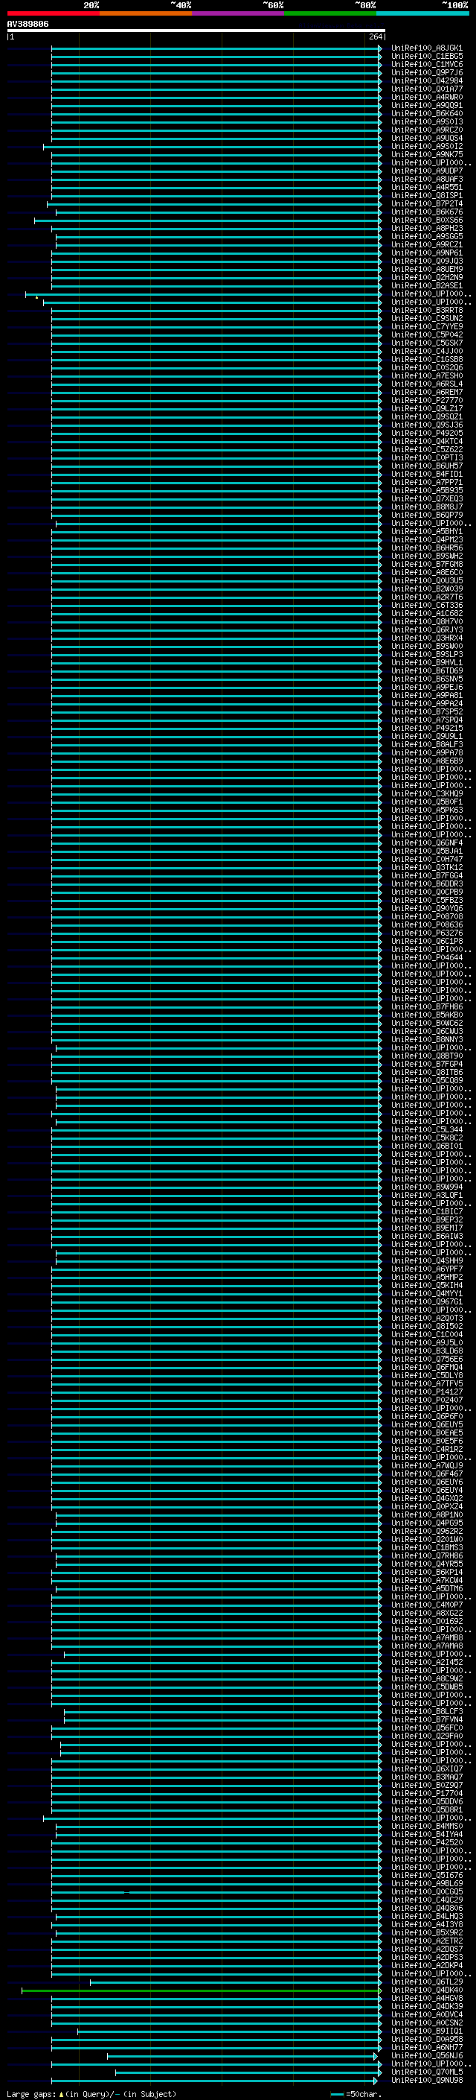Click the white query sequence bar
Screen dimensions: 476x2100
click(x=196, y=31)
